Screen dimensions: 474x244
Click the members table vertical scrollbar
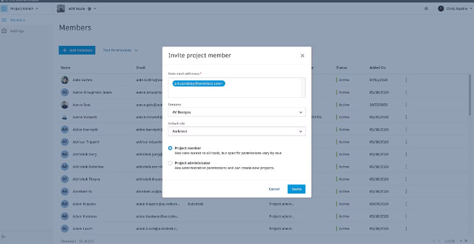point(470,94)
